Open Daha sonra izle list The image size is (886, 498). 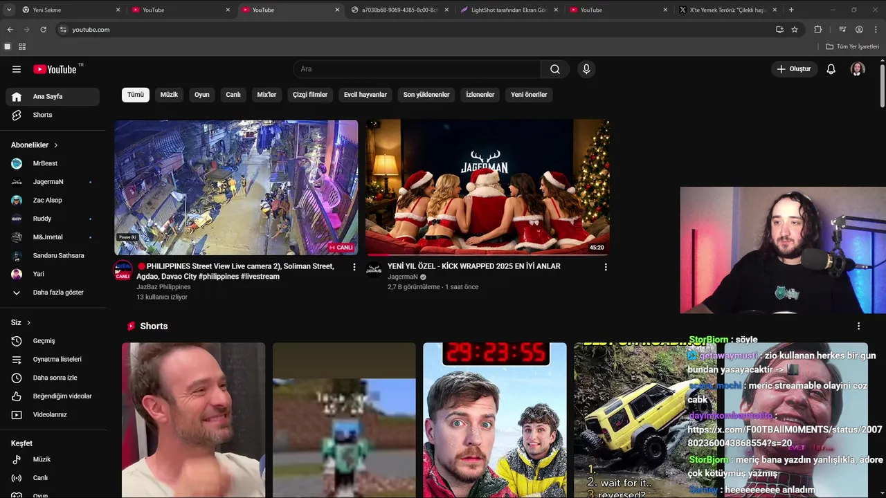tap(53, 378)
